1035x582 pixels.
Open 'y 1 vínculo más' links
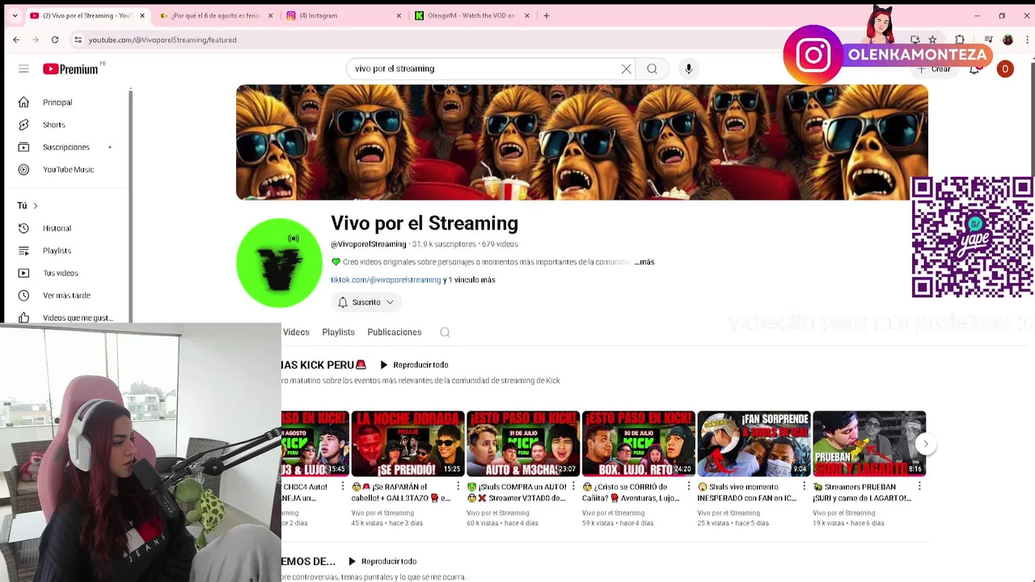(x=469, y=280)
